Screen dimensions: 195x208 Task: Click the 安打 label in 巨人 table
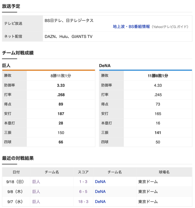(x=8, y=114)
